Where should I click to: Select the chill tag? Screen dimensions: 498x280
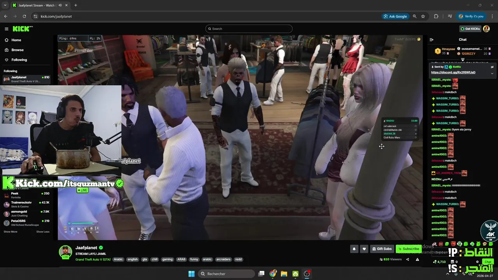coord(155,259)
